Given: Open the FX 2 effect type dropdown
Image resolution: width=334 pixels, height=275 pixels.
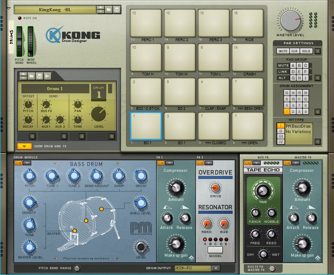Looking at the screenshot, I should click(x=209, y=163).
